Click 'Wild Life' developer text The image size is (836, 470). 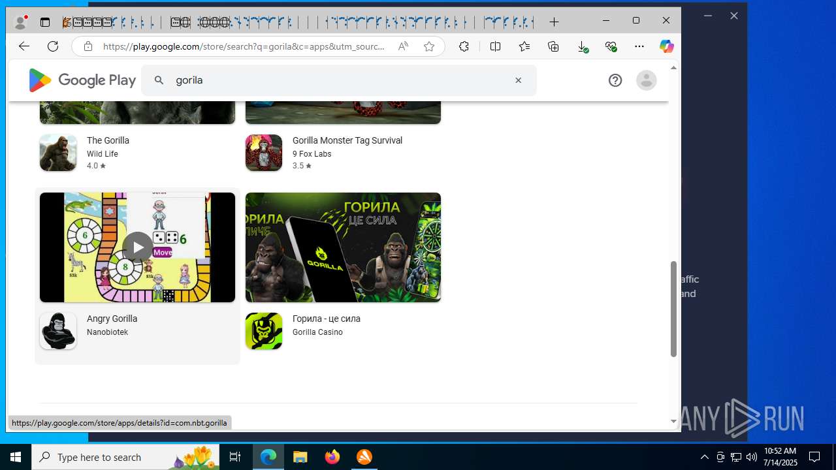[x=103, y=154]
